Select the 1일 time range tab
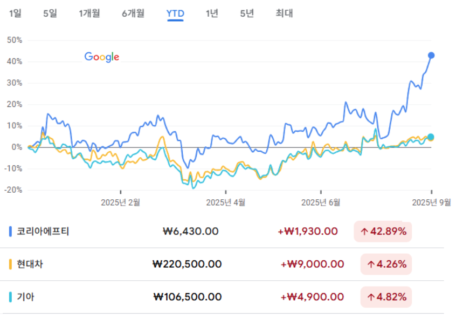Viewport: 456px width, 318px height. point(15,13)
